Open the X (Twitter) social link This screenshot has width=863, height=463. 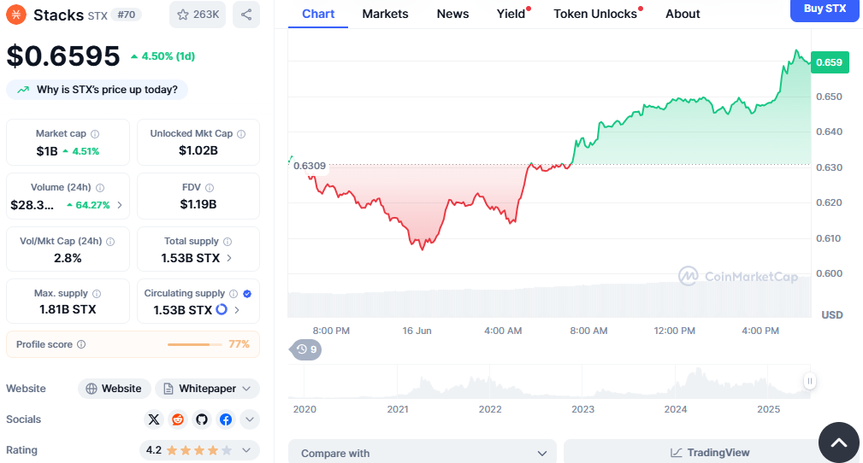coord(154,419)
